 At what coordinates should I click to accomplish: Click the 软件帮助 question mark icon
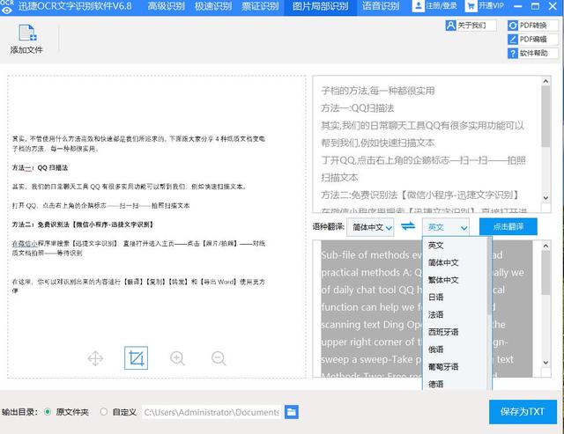[x=513, y=53]
